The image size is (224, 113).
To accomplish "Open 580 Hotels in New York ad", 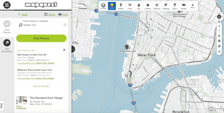I will pyautogui.click(x=32, y=55).
